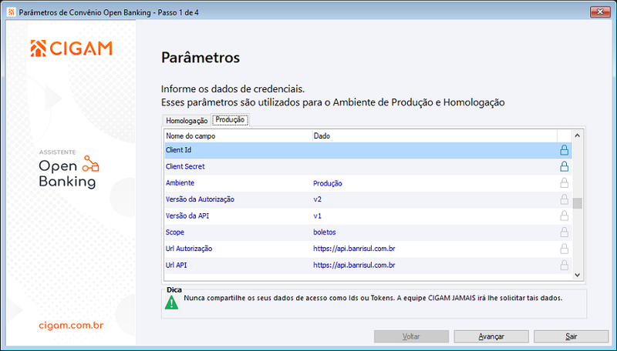Click the lock icon in Client Id row
Image resolution: width=617 pixels, height=351 pixels.
click(x=564, y=150)
